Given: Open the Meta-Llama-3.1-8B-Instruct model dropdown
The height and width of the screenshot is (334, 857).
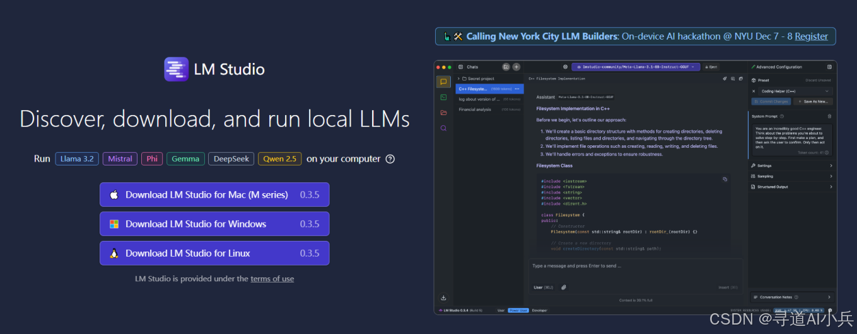Looking at the screenshot, I should click(636, 67).
